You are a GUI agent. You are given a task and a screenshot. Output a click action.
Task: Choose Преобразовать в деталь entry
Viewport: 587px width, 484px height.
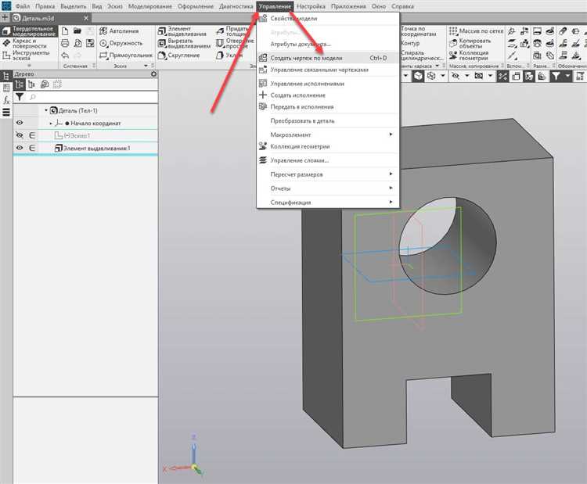coord(328,121)
